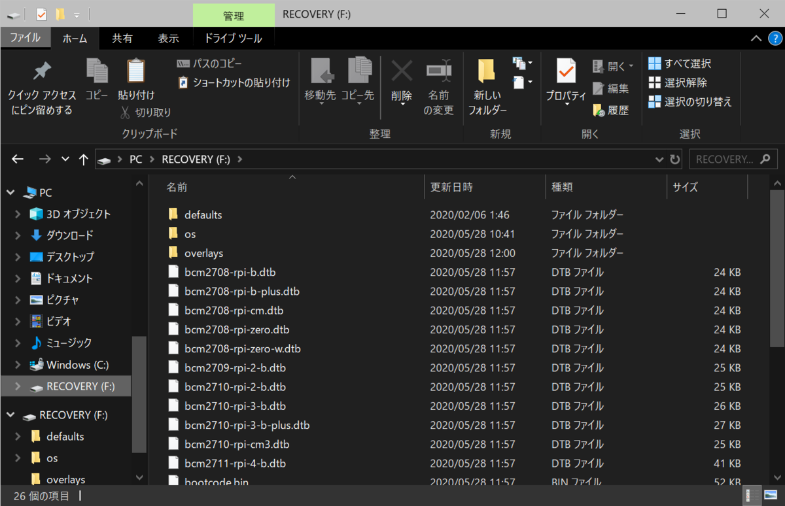Open Copy to (コピー先) menu
Viewport: 785px width, 506px height.
pyautogui.click(x=358, y=81)
